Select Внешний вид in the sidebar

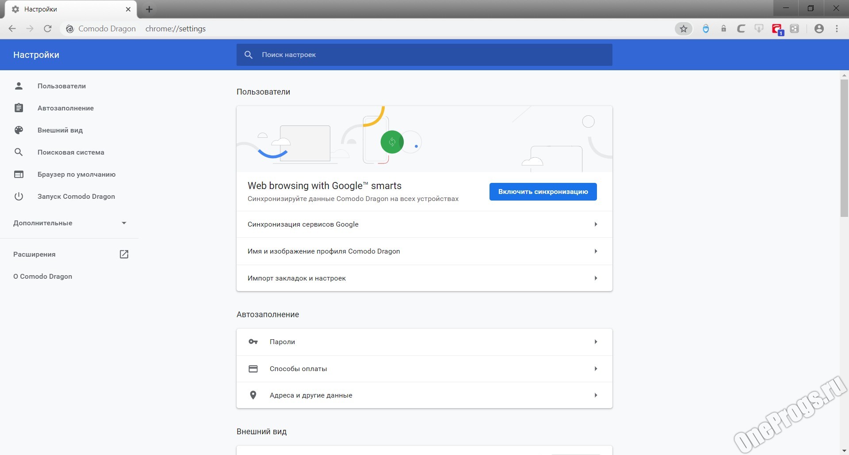[x=60, y=130]
